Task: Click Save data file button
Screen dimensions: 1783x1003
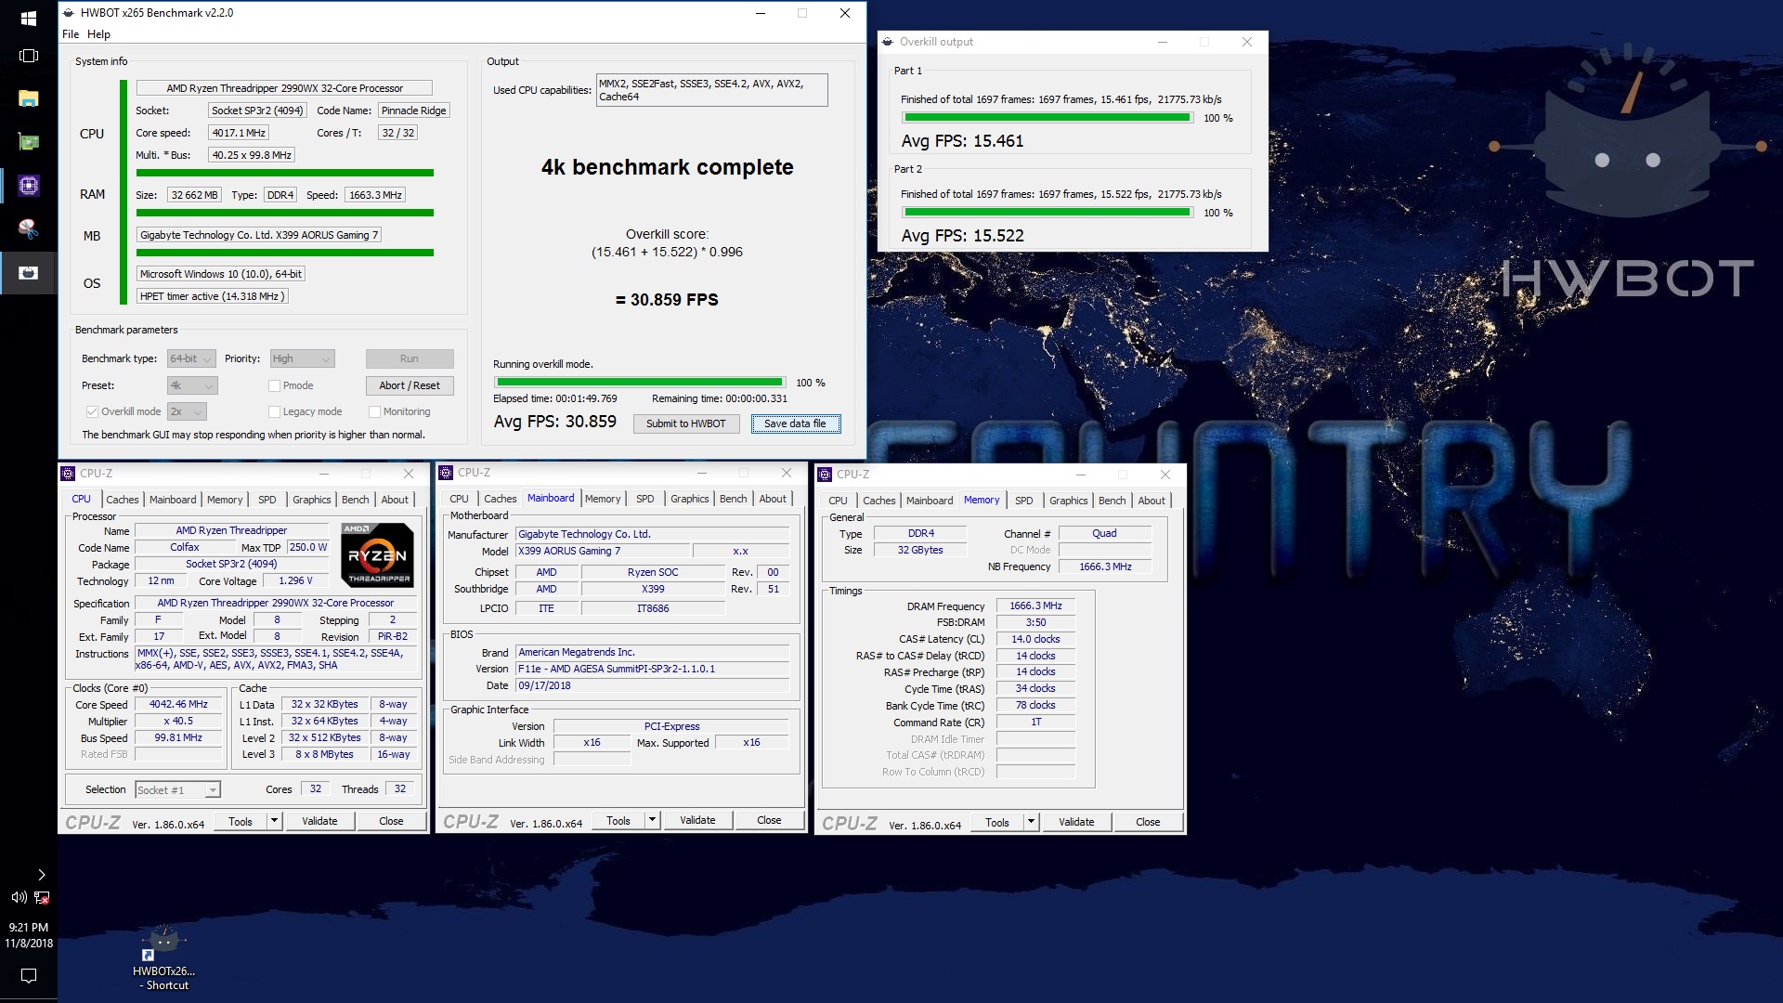Action: click(795, 423)
